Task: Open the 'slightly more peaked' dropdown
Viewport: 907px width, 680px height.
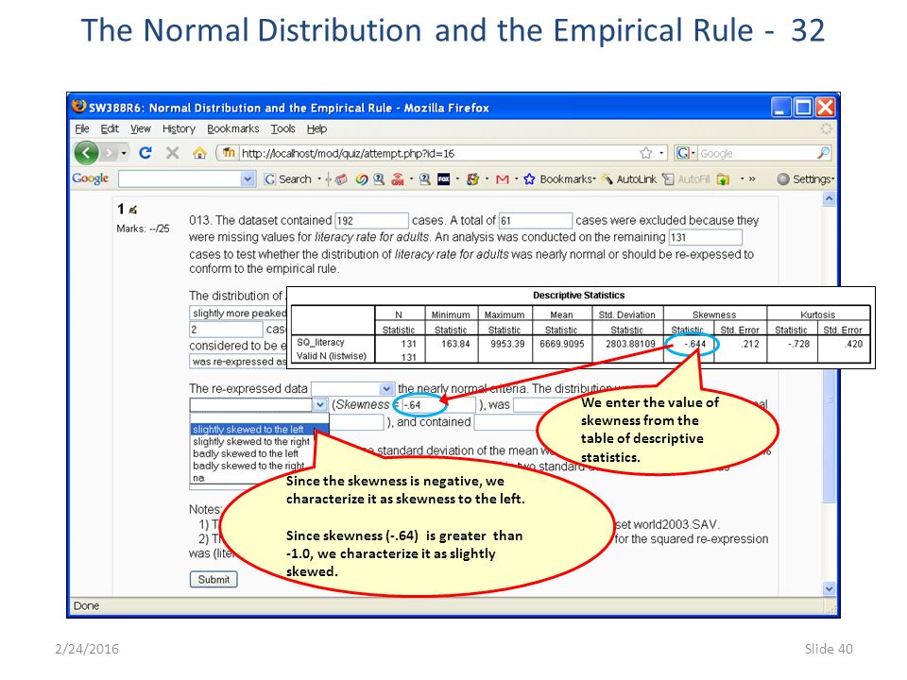Action: click(x=238, y=313)
